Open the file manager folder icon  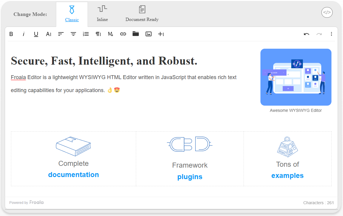coord(136,34)
